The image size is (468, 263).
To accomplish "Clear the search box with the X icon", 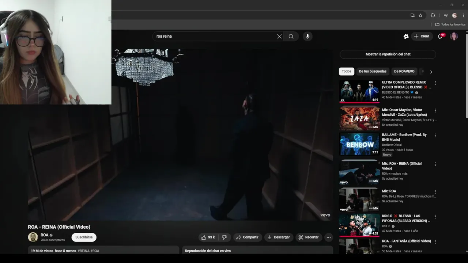I will coord(279,36).
